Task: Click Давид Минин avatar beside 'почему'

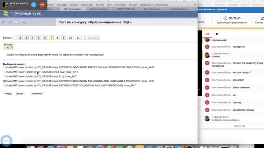Action: click(x=207, y=55)
